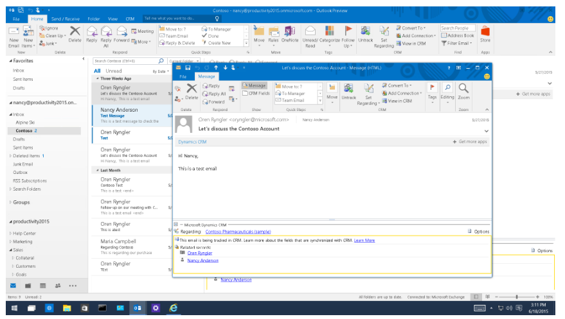565x319 pixels.
Task: Switch to the Unread mail filter
Action: click(114, 71)
